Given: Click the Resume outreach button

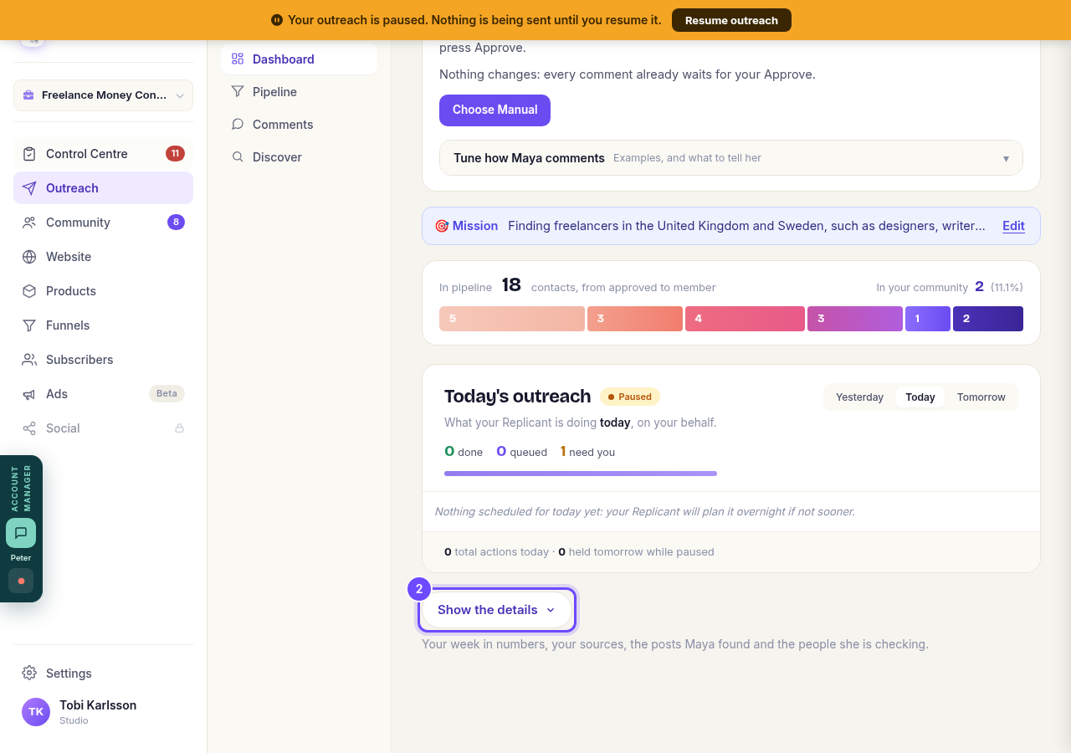Looking at the screenshot, I should click(x=731, y=20).
